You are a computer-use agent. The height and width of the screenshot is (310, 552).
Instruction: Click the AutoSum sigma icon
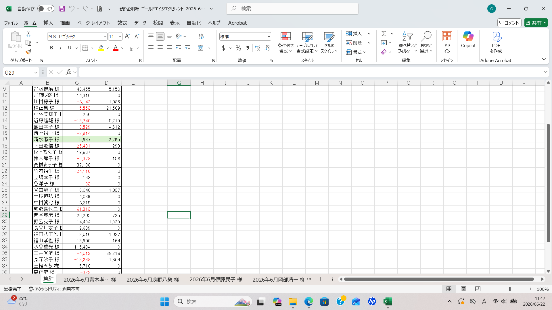click(384, 34)
